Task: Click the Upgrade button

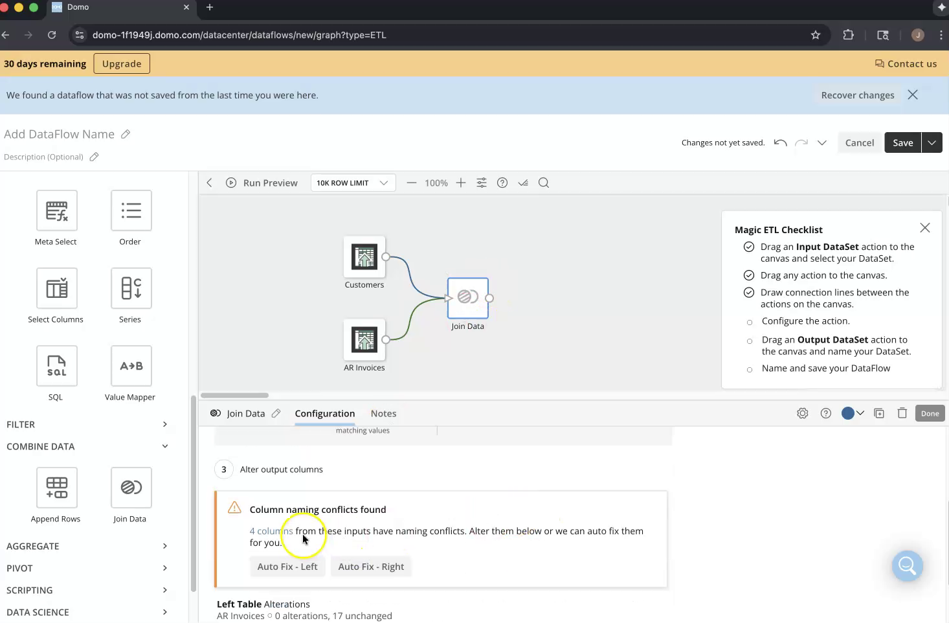Action: (122, 63)
